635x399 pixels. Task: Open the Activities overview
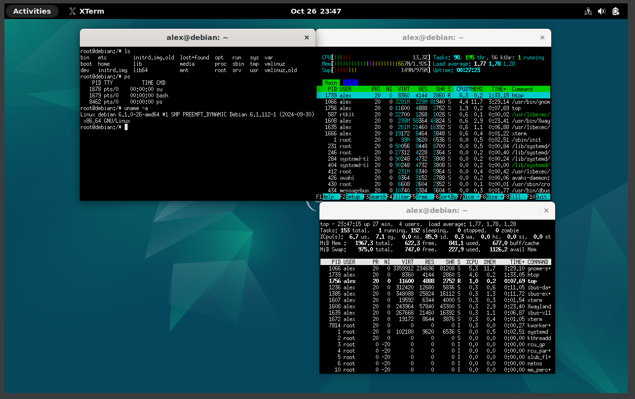[x=32, y=11]
